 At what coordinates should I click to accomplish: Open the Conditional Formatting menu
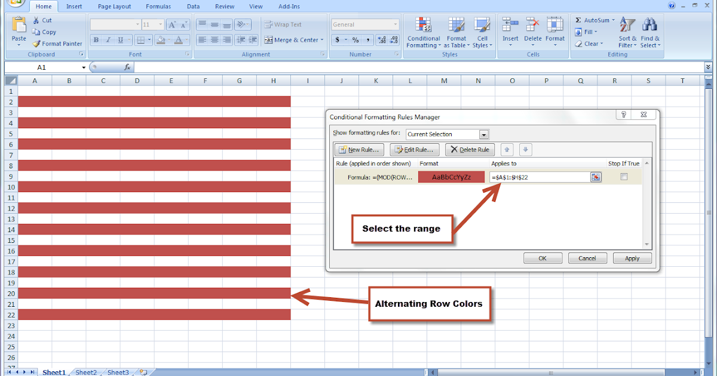tap(424, 33)
